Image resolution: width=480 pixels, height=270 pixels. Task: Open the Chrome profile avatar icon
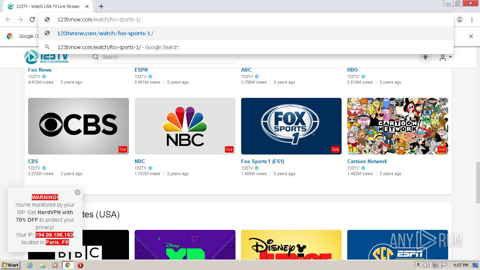[460, 19]
